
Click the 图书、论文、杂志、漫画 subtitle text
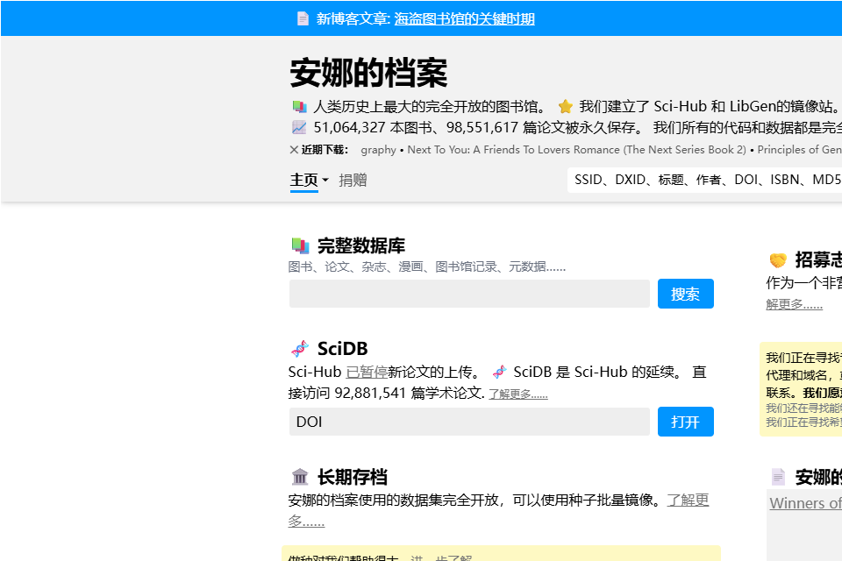[427, 266]
